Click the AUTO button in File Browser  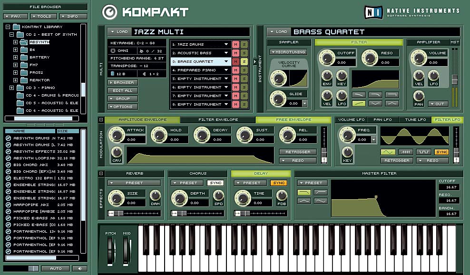pos(56,268)
